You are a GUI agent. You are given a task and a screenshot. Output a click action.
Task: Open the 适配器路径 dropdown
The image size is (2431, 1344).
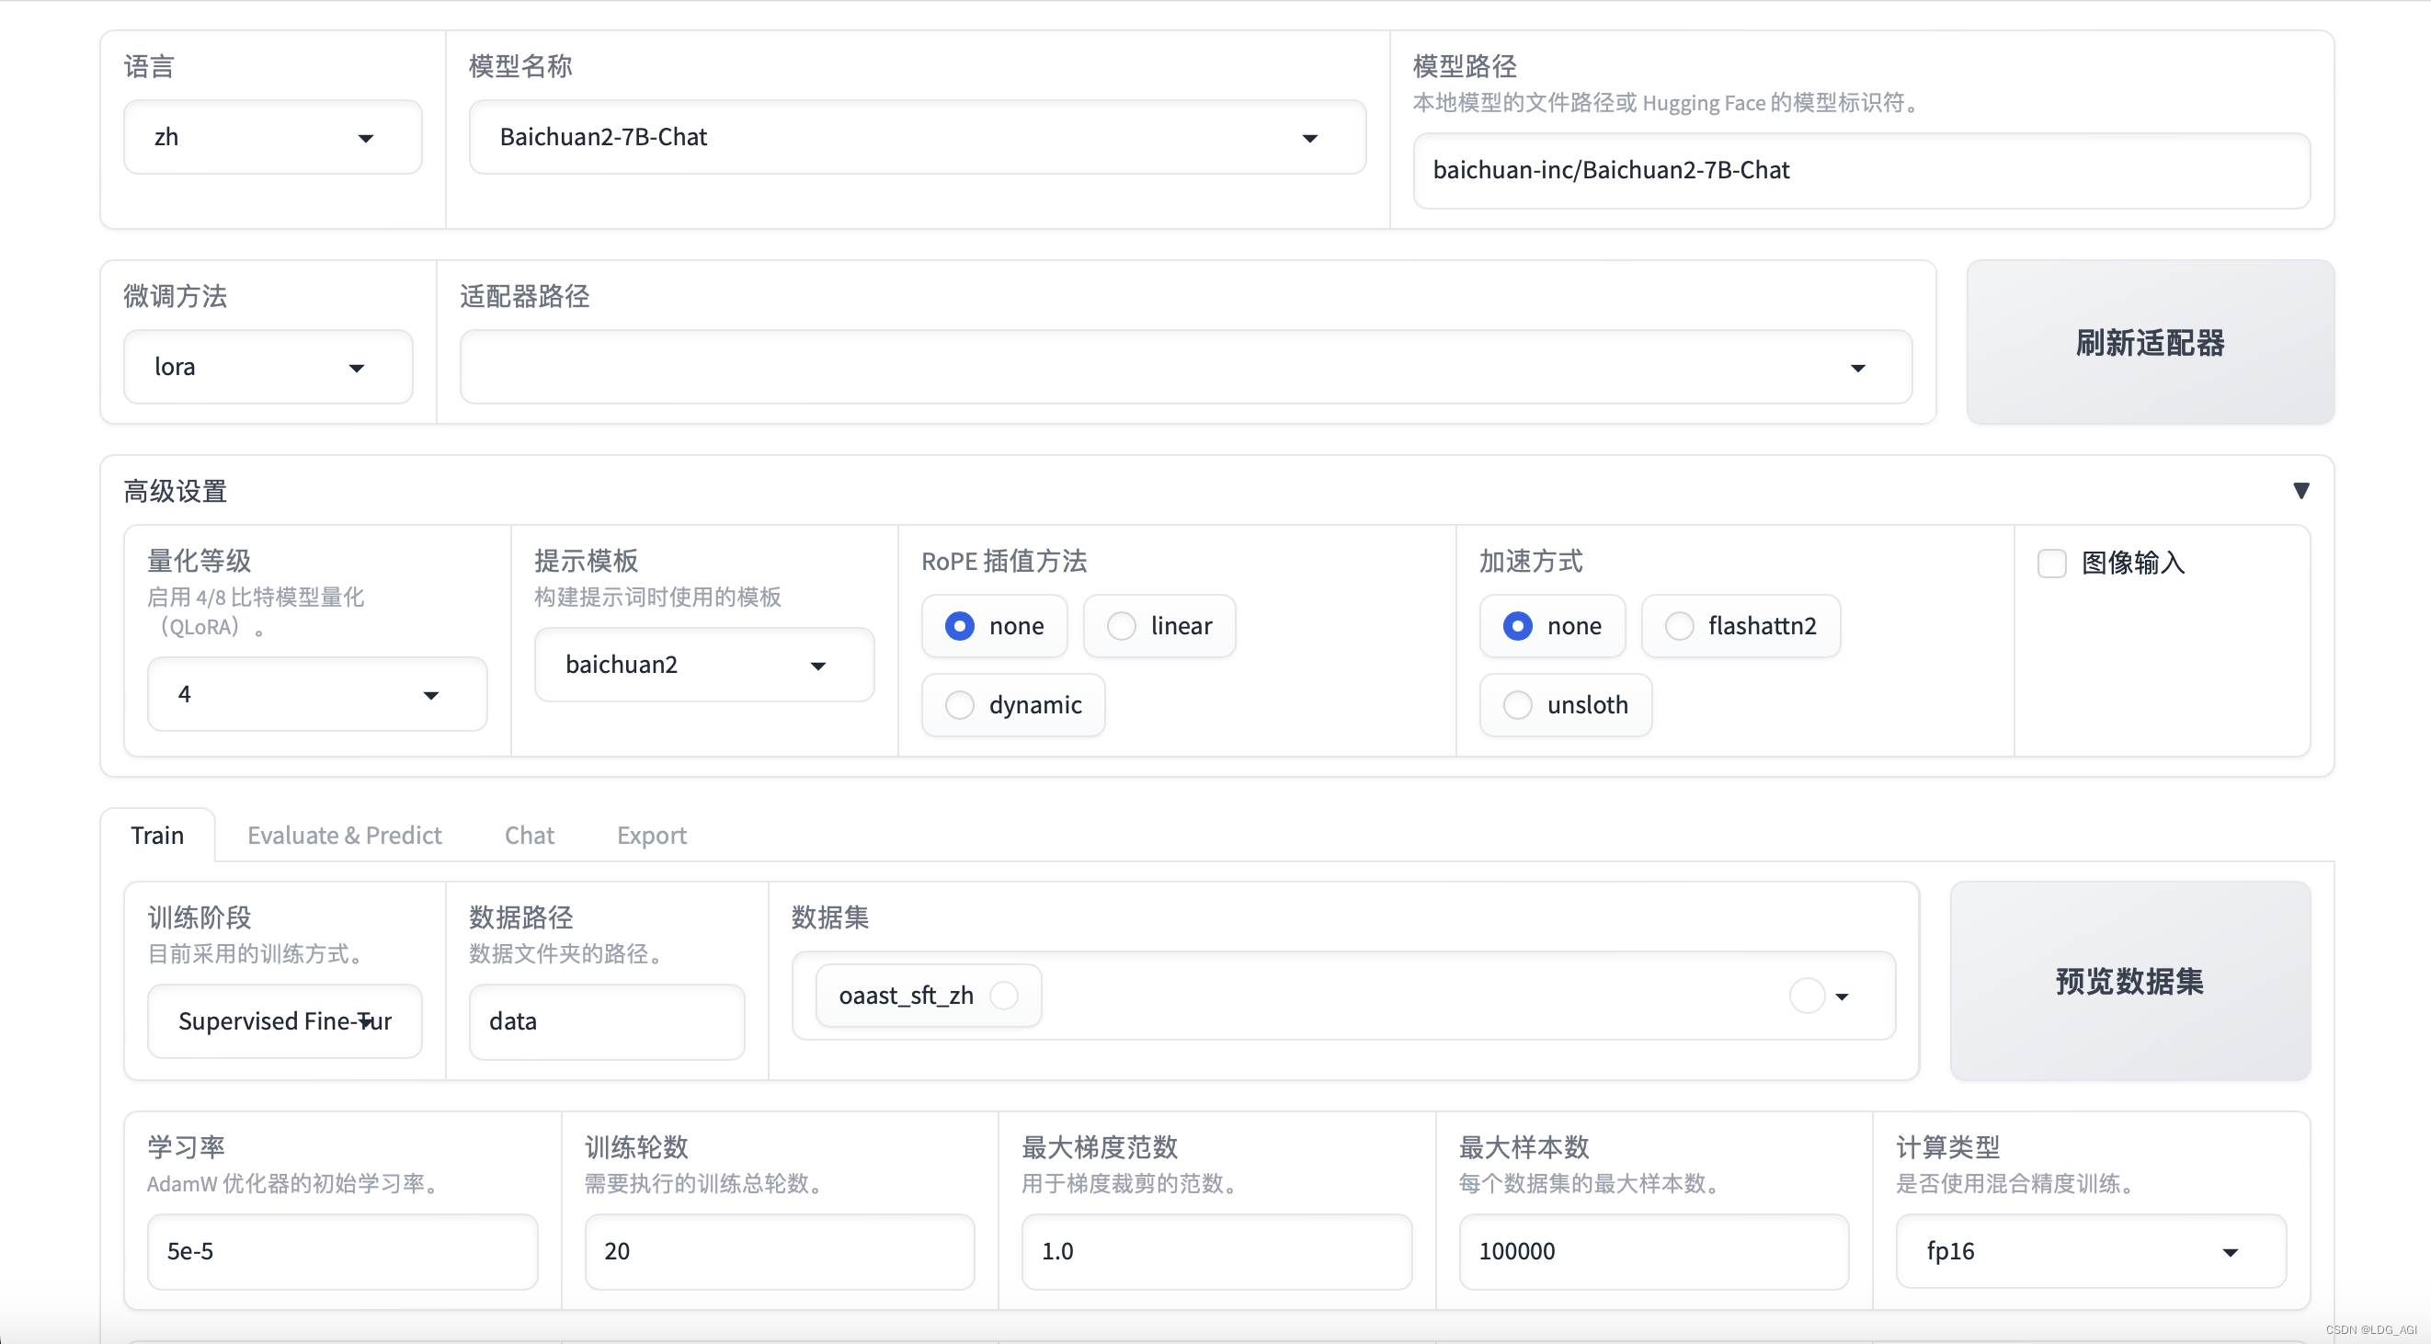pyautogui.click(x=1185, y=367)
